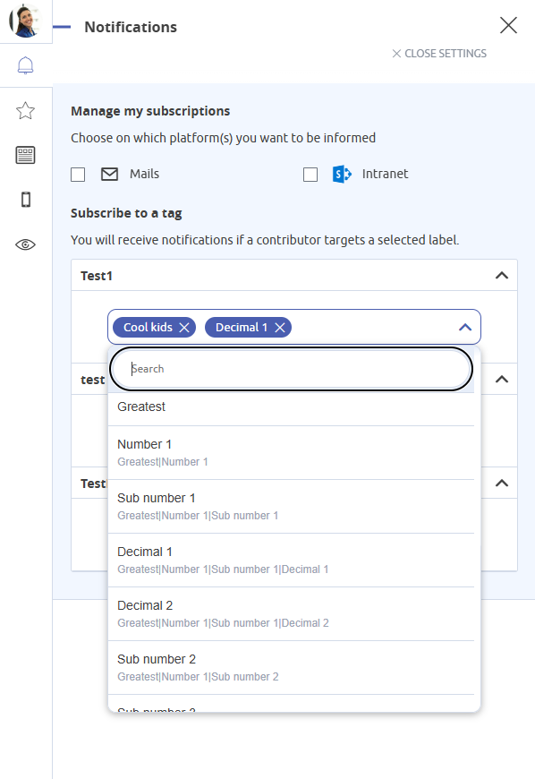Open the mobile phone icon in sidebar
This screenshot has height=779, width=535.
coord(26,200)
